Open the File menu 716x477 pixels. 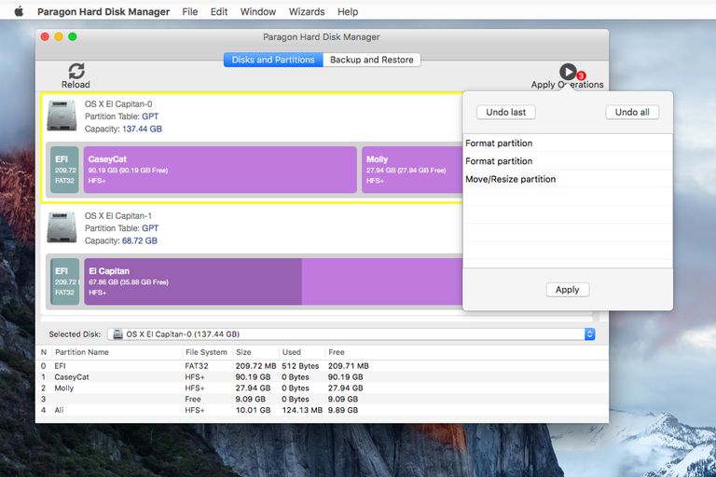pos(190,11)
